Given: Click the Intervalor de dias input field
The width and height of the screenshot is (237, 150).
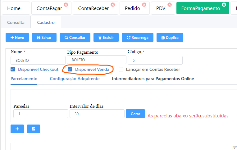Looking at the screenshot, I should pos(97,114).
